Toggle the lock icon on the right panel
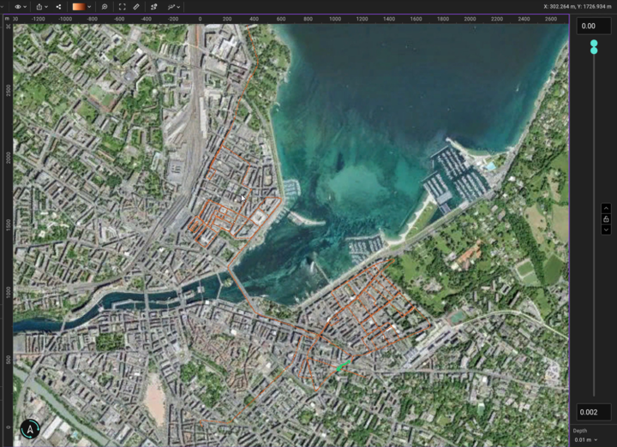Image resolution: width=617 pixels, height=447 pixels. 606,219
